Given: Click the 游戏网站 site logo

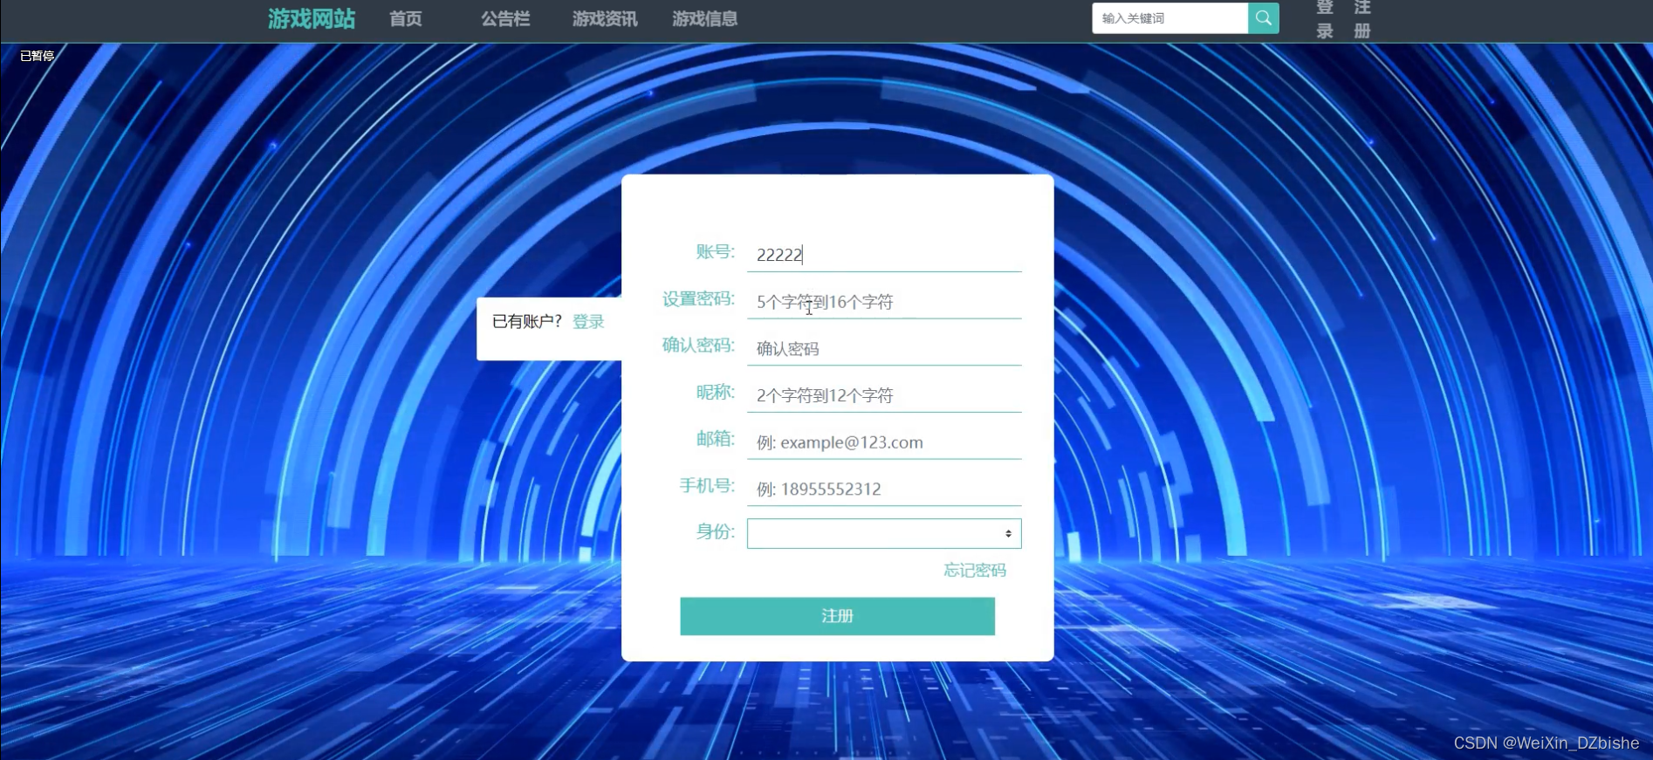Looking at the screenshot, I should [x=312, y=19].
